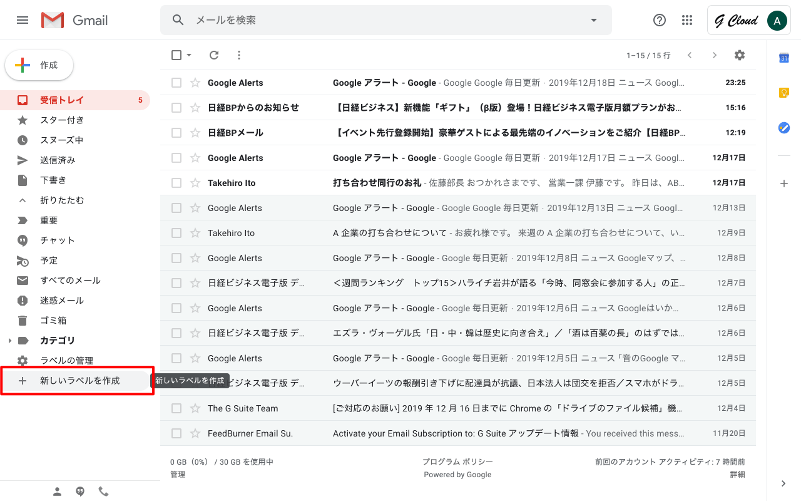The image size is (801, 501).
Task: Check the Google Alerts 12月13日 email
Action: pos(176,208)
